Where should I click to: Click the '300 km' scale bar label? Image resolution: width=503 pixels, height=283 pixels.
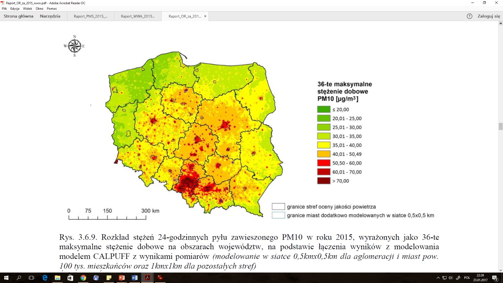tap(150, 211)
